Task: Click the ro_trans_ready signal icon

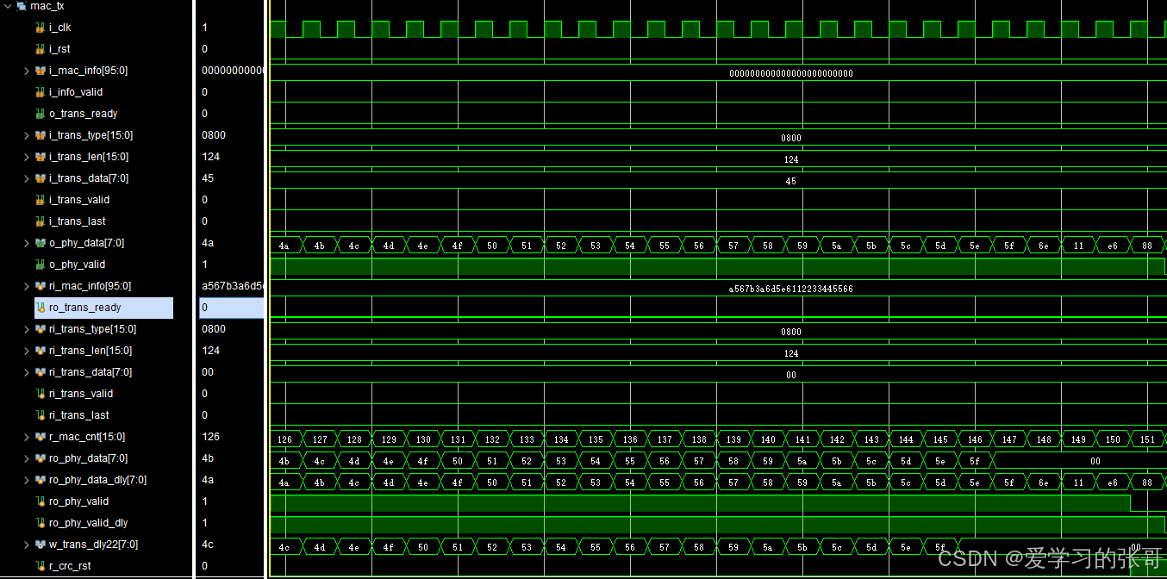Action: pyautogui.click(x=40, y=308)
